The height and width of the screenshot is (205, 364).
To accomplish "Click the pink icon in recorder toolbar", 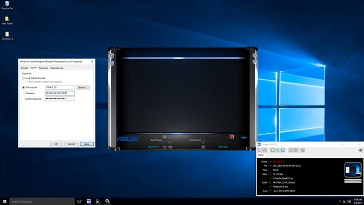I will point(260,150).
